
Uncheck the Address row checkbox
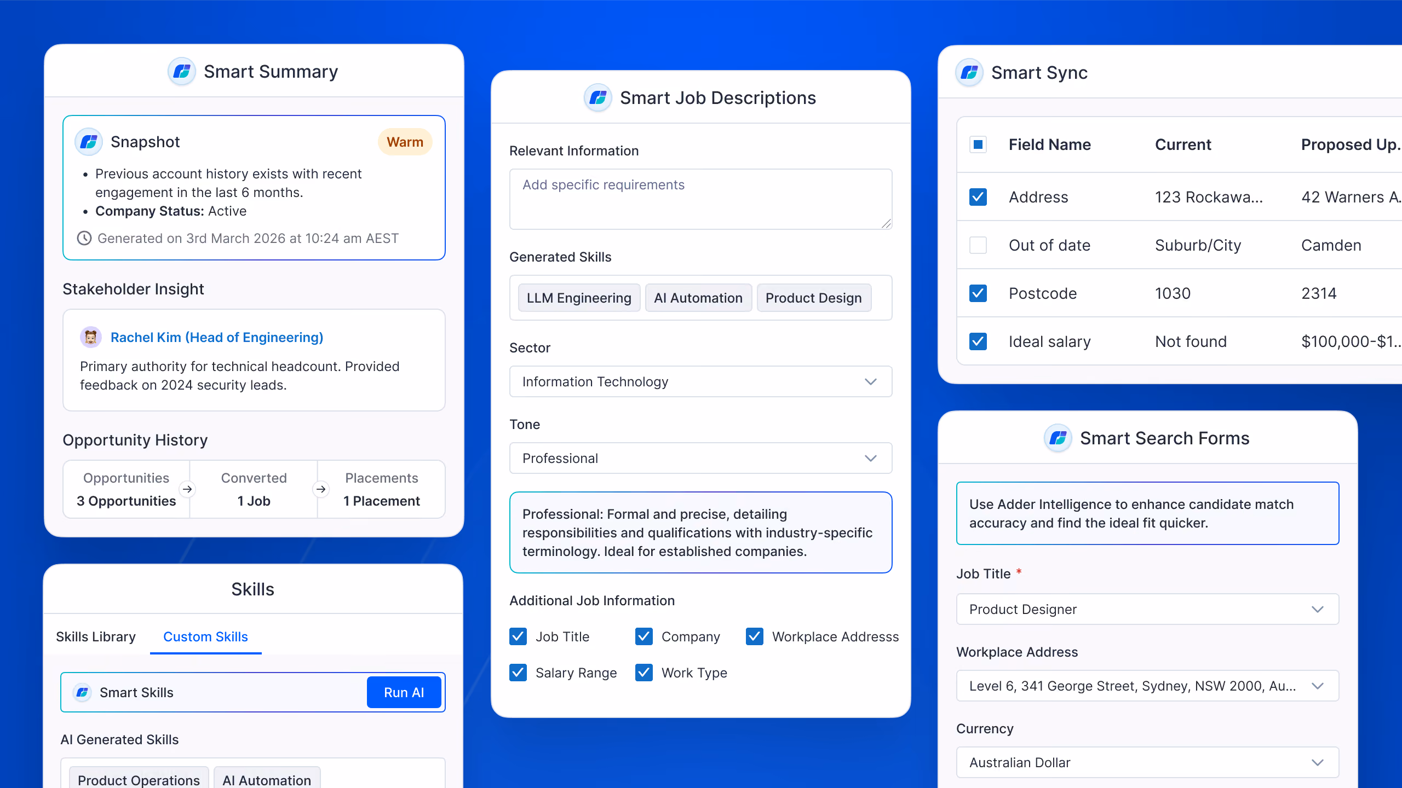(x=978, y=197)
